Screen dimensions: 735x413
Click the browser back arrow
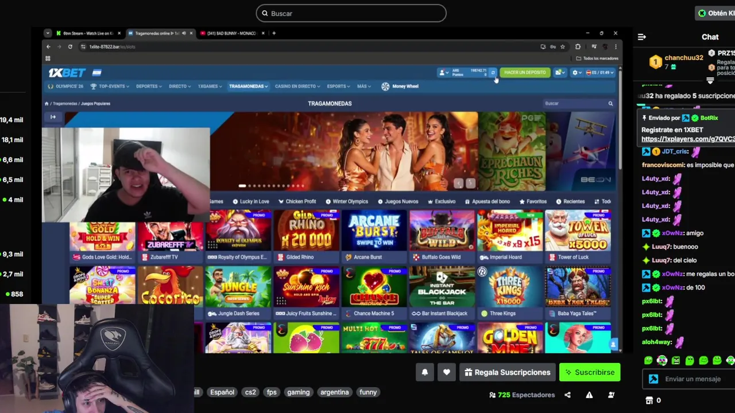coord(48,46)
